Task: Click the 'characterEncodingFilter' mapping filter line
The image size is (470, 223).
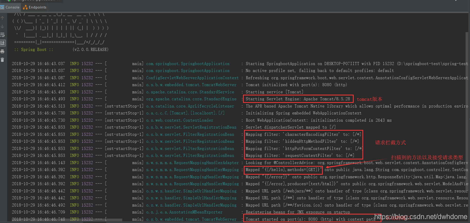Action: click(x=303, y=134)
